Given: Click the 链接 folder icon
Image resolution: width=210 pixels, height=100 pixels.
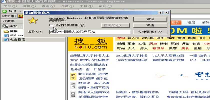Looking at the screenshot, I should (x=6, y=31).
